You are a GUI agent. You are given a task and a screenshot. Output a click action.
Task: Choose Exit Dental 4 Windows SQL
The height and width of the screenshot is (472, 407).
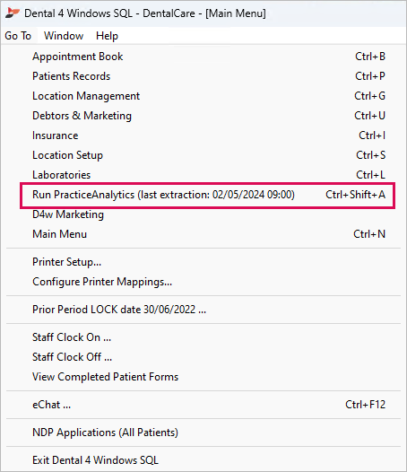pyautogui.click(x=203, y=460)
